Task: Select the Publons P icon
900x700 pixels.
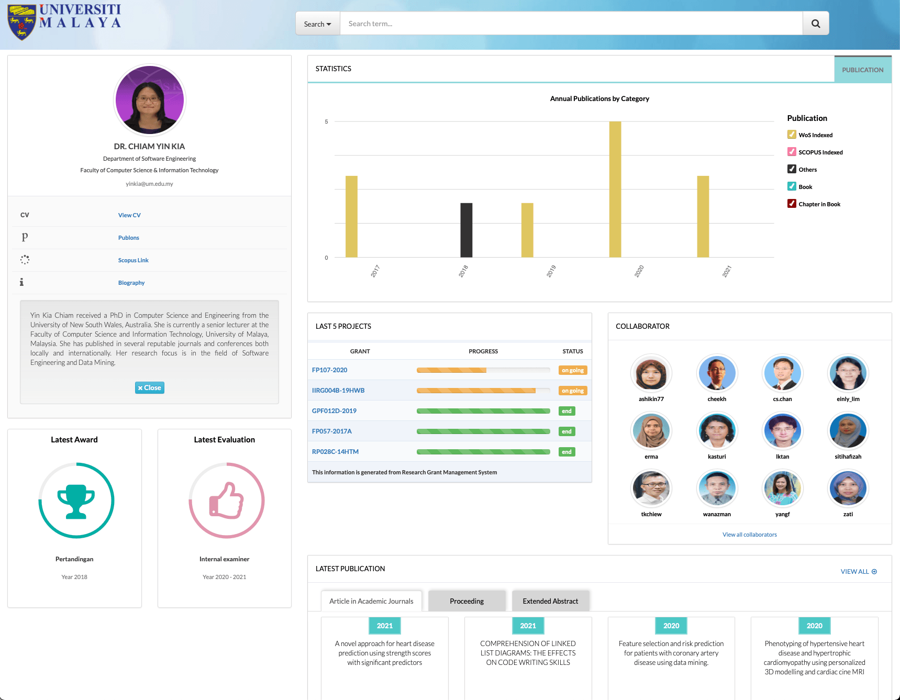Action: tap(24, 237)
